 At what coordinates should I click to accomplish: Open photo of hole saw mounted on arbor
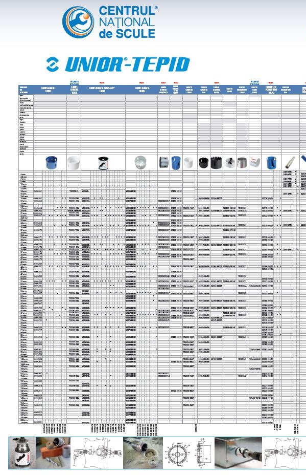tap(22, 452)
